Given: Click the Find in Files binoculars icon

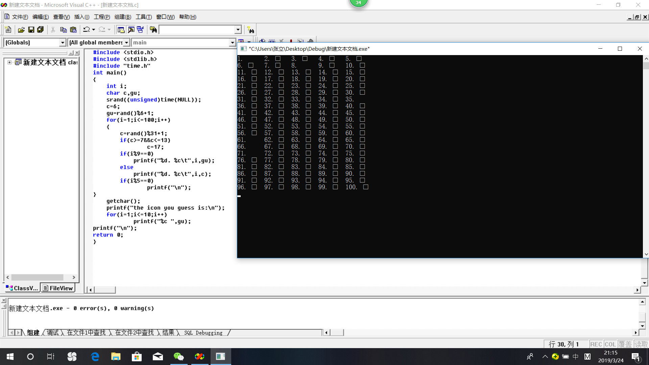Looking at the screenshot, I should [153, 30].
